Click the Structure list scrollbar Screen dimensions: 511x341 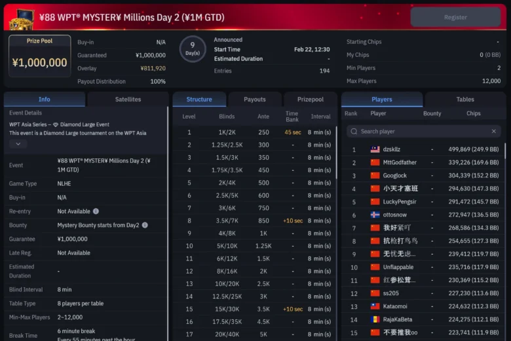pyautogui.click(x=336, y=153)
